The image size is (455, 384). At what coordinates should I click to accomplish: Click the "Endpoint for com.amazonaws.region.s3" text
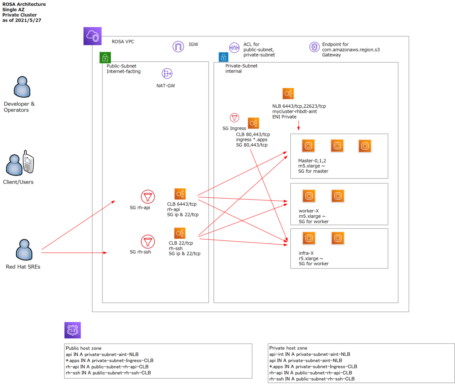tap(351, 47)
